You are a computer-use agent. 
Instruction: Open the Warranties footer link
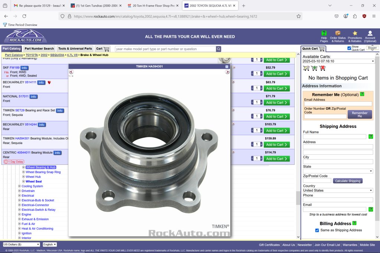click(x=350, y=245)
